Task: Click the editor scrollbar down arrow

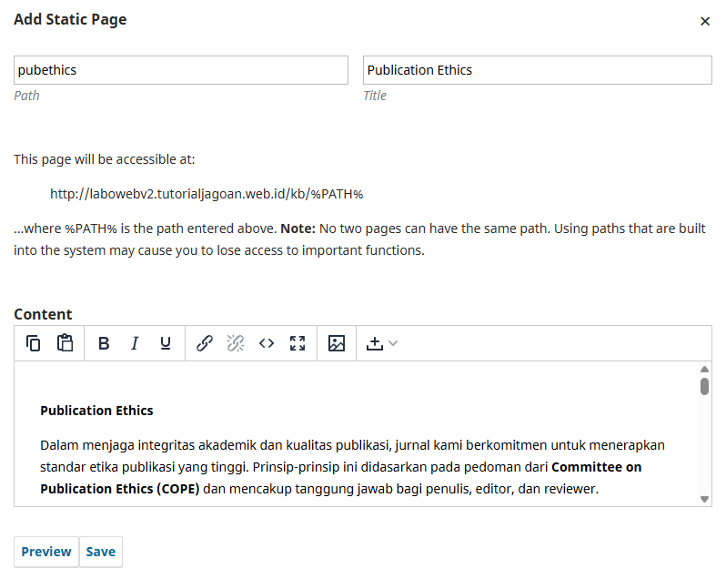Action: tap(704, 499)
